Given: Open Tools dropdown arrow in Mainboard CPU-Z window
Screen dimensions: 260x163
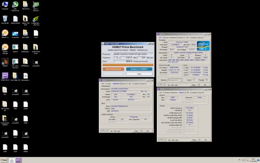Looking at the screenshot, I should [x=141, y=131].
